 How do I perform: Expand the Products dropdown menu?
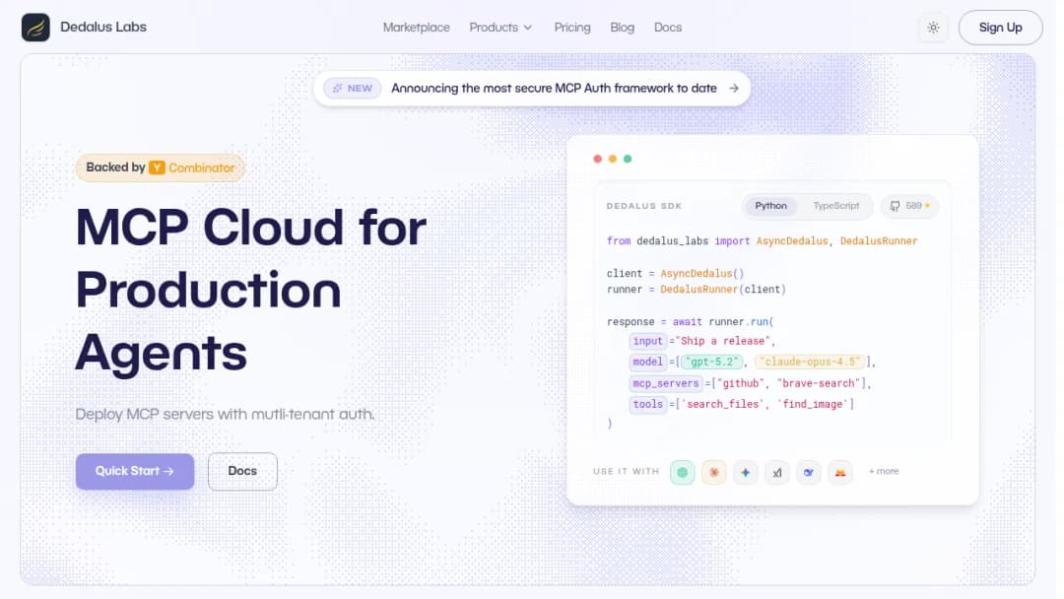point(500,28)
